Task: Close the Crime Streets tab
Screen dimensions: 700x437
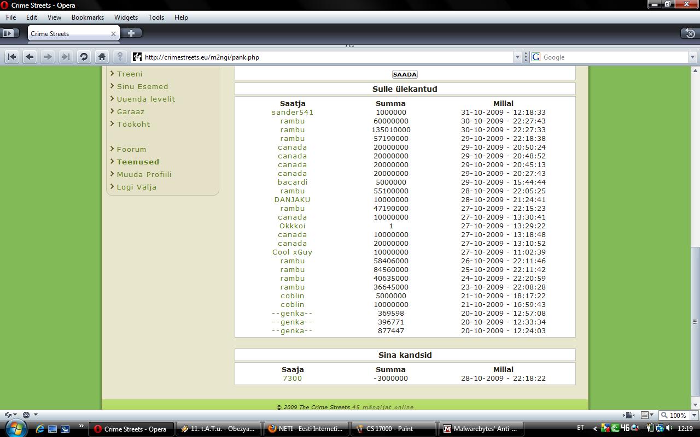Action: tap(113, 33)
